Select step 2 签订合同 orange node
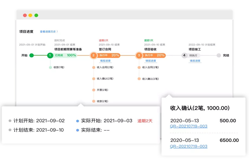Screen dimensions: 249x166 (93, 55)
